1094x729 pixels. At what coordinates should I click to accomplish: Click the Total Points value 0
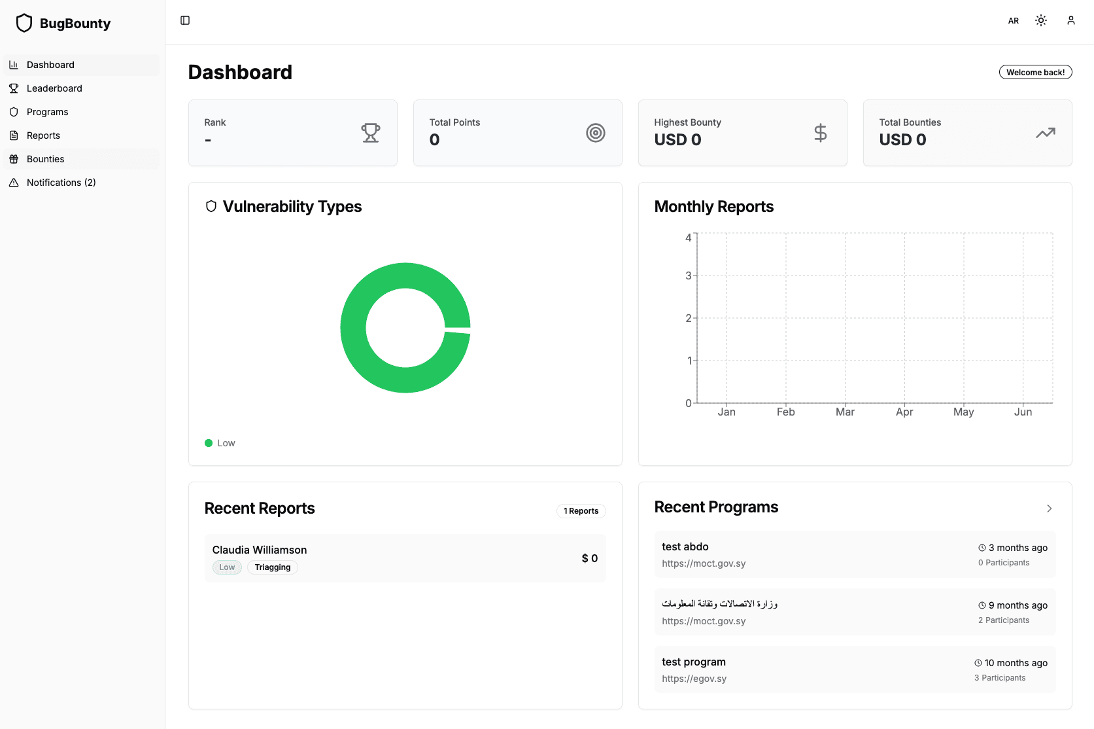click(x=435, y=140)
